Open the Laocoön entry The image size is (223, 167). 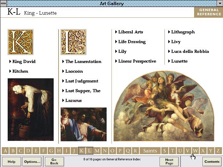pos(73,71)
